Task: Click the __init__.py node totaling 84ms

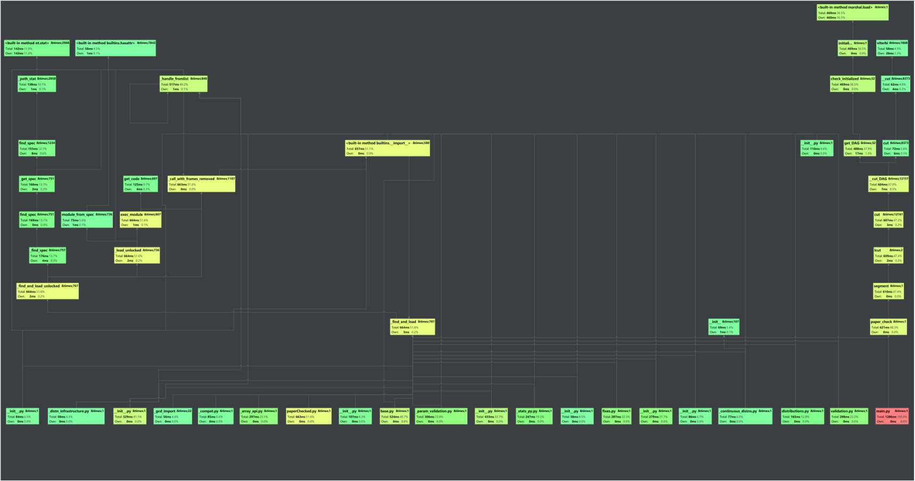Action: coord(22,416)
